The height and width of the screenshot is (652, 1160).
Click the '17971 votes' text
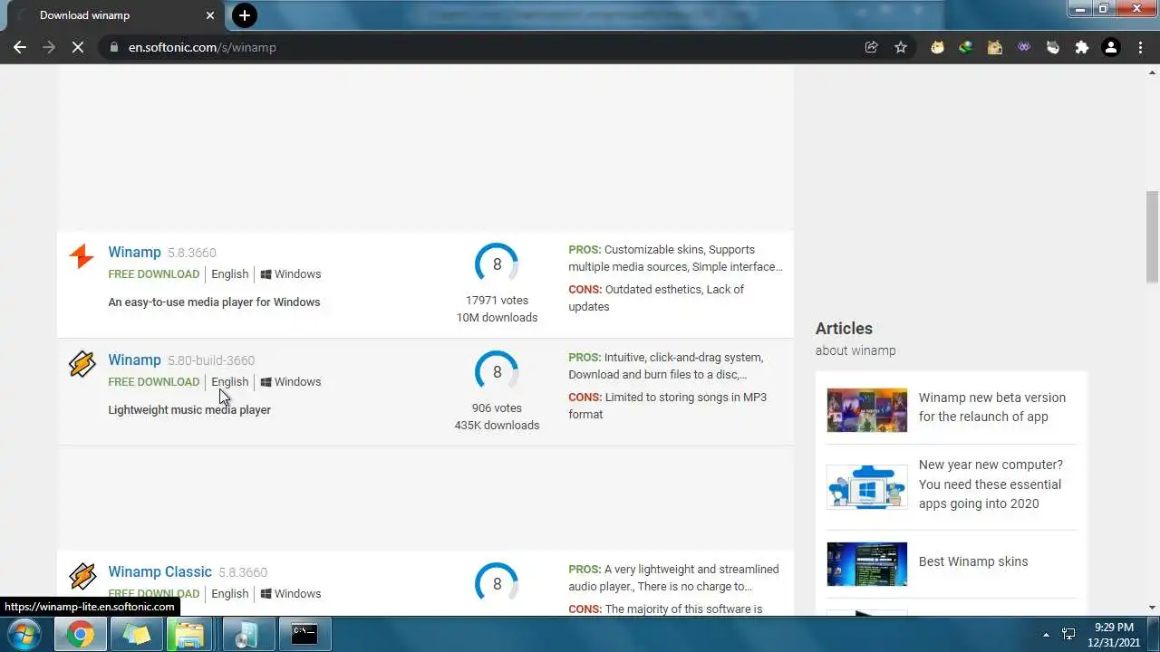(497, 301)
